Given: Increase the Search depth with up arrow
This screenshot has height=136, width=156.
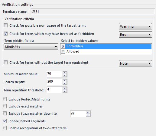Looking at the screenshot, I should tap(65, 81).
